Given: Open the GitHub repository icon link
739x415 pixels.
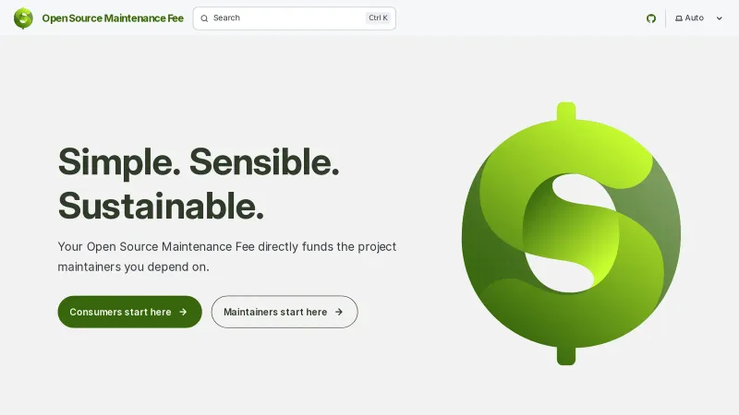Looking at the screenshot, I should (x=651, y=18).
